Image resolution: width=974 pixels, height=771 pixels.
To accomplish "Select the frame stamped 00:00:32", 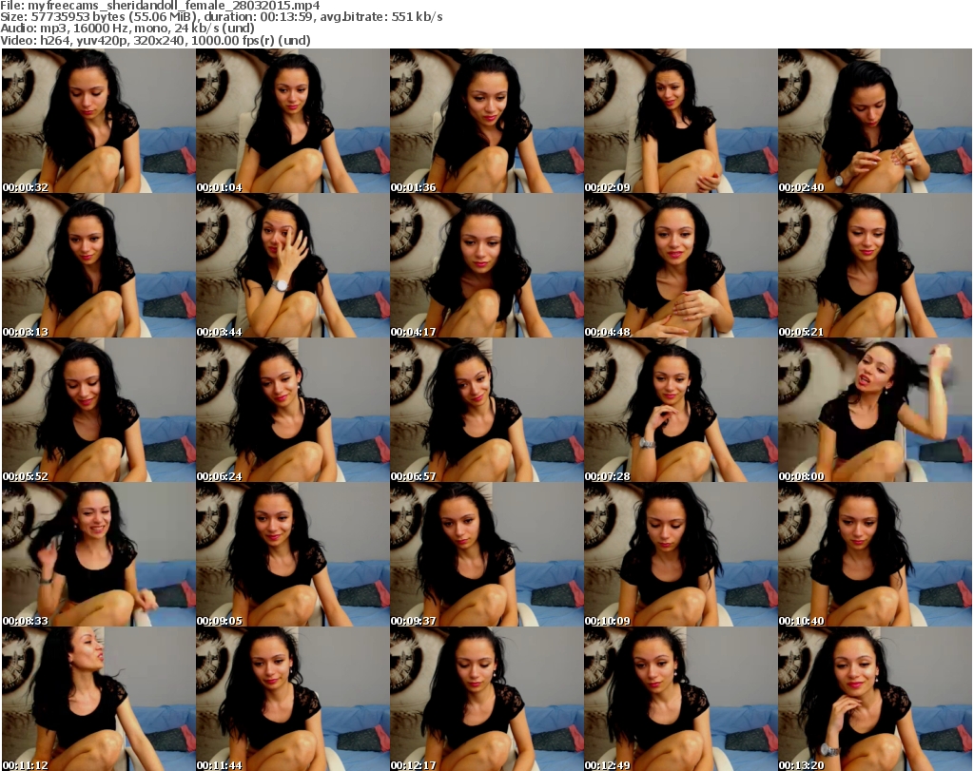I will coord(99,121).
